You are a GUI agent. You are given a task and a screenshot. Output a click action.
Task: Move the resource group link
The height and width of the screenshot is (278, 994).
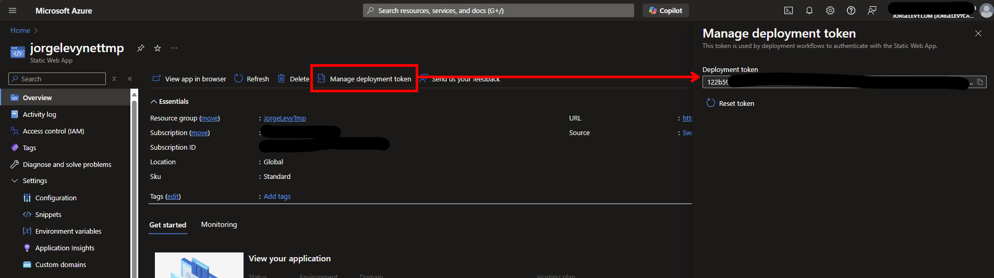point(209,118)
